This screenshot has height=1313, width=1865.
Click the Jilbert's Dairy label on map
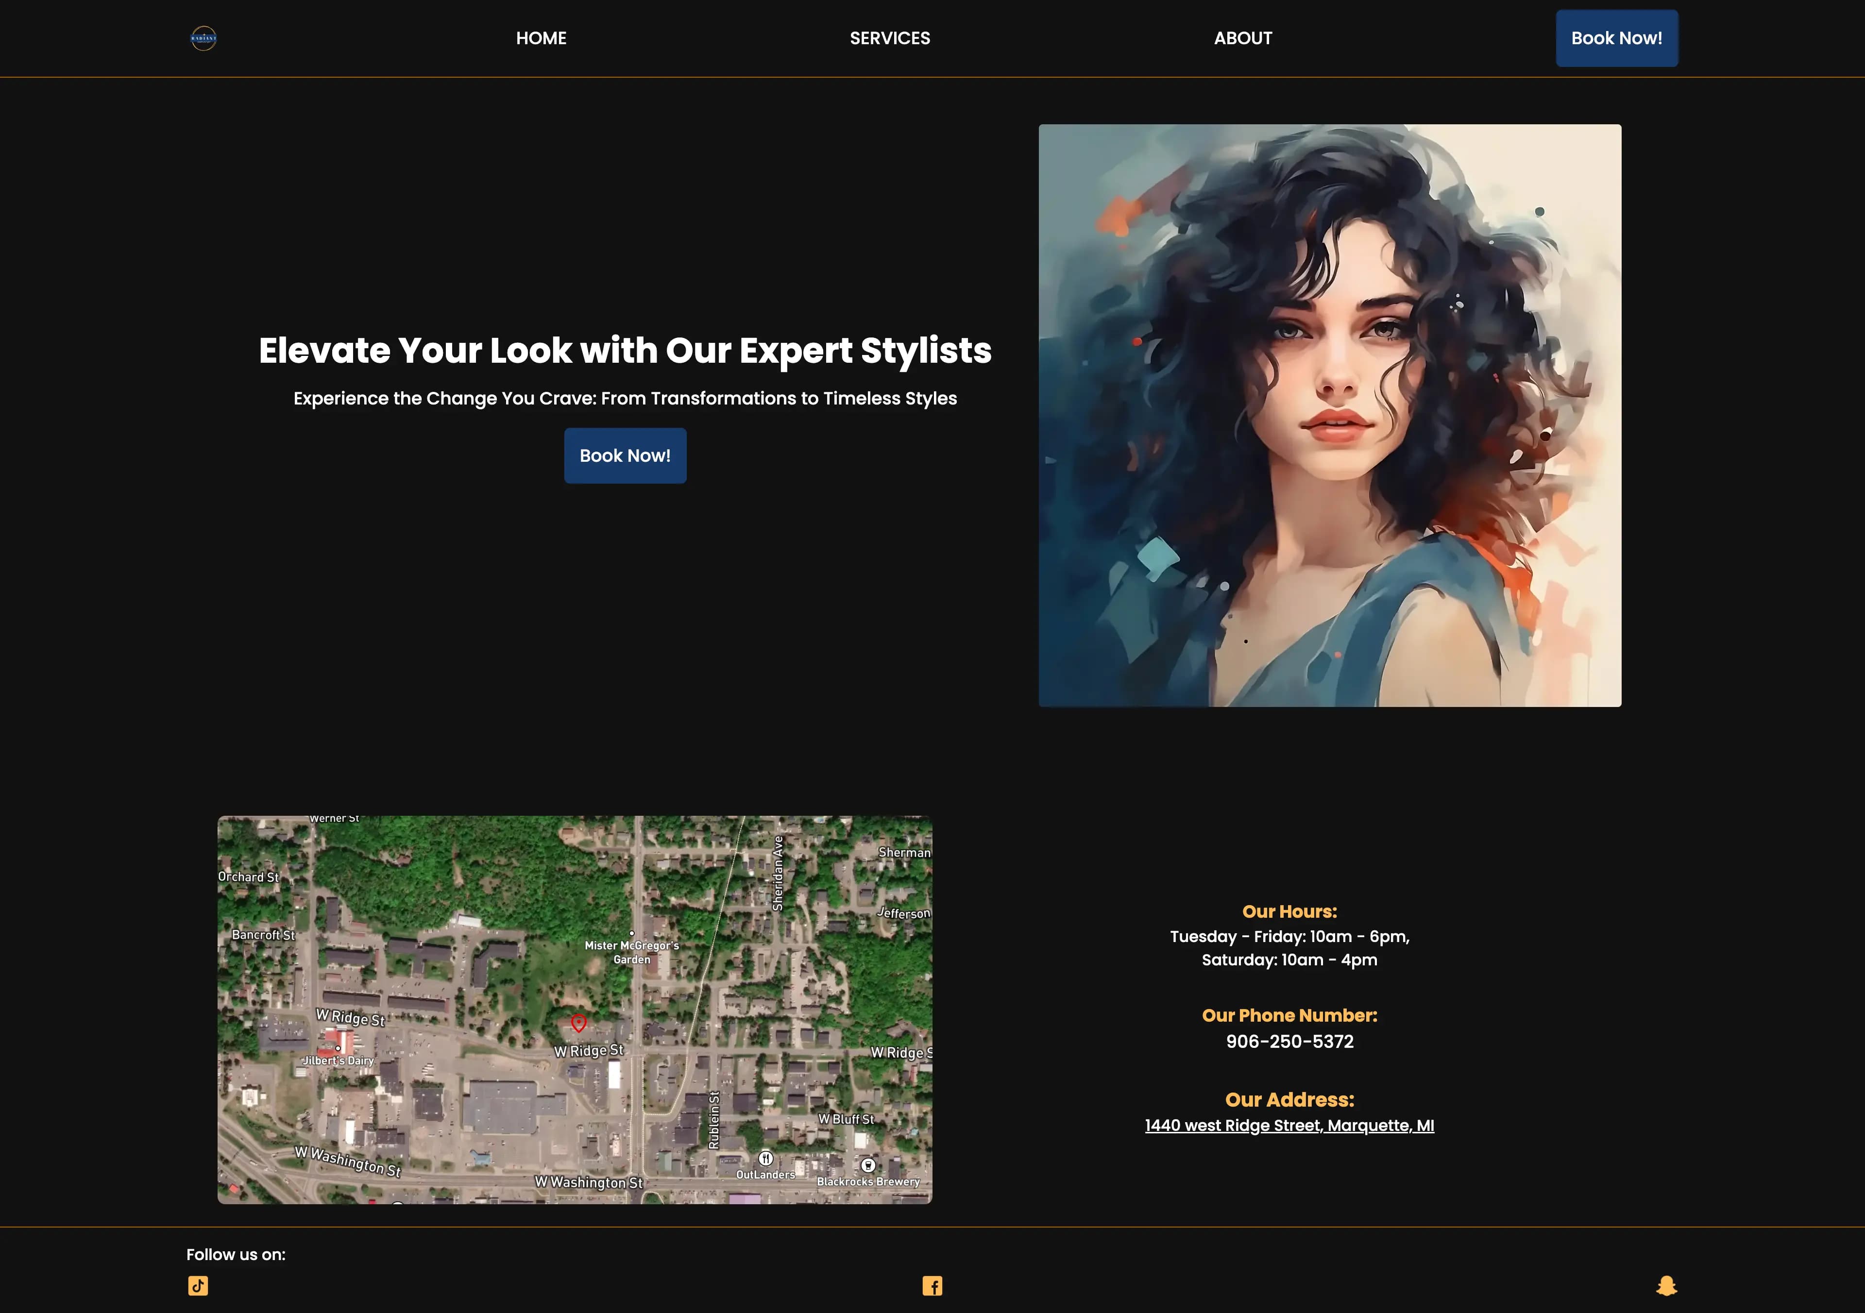click(x=338, y=1060)
